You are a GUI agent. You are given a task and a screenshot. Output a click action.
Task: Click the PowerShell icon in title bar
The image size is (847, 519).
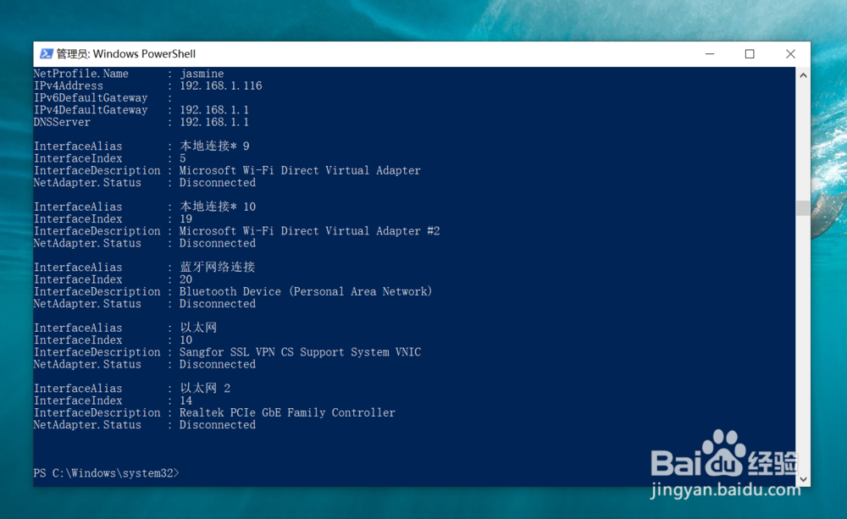pyautogui.click(x=47, y=53)
